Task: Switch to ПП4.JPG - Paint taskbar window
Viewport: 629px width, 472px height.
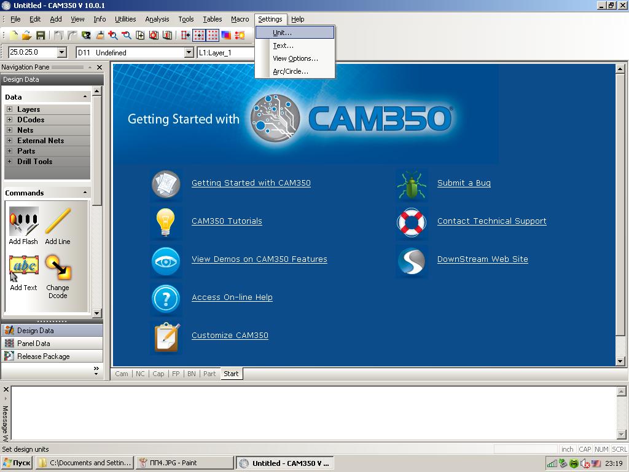Action: [x=184, y=463]
